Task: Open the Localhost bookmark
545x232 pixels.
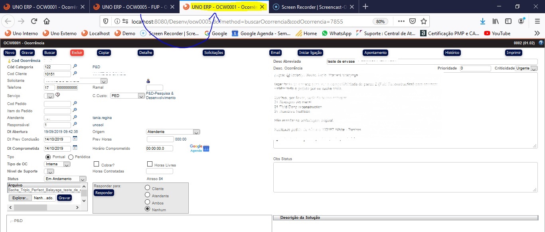Action: (x=96, y=34)
